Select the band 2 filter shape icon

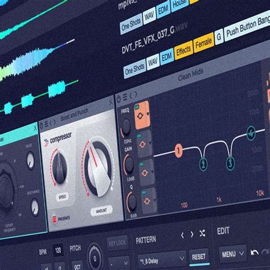pyautogui.click(x=142, y=145)
